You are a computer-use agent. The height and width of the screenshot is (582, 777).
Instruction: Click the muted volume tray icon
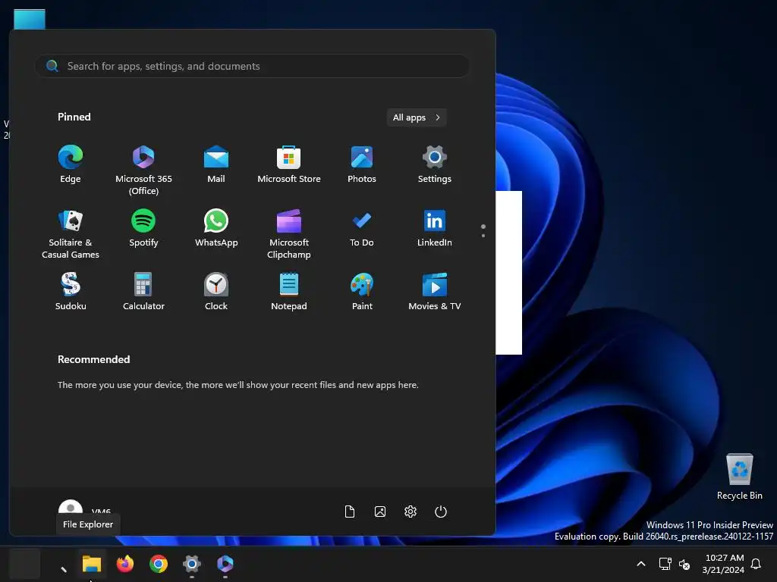click(684, 564)
